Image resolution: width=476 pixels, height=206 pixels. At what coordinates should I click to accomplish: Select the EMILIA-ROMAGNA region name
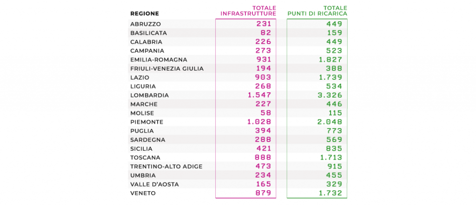coord(159,60)
